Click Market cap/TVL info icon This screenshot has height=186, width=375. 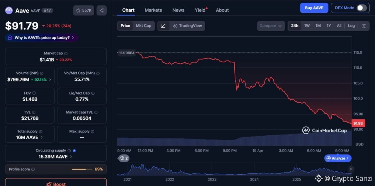(96, 112)
